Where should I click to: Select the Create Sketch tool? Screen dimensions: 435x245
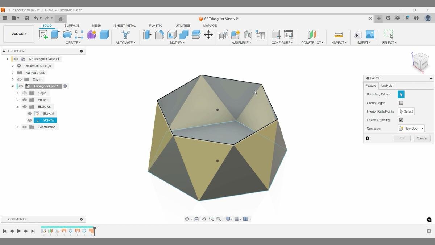point(43,34)
